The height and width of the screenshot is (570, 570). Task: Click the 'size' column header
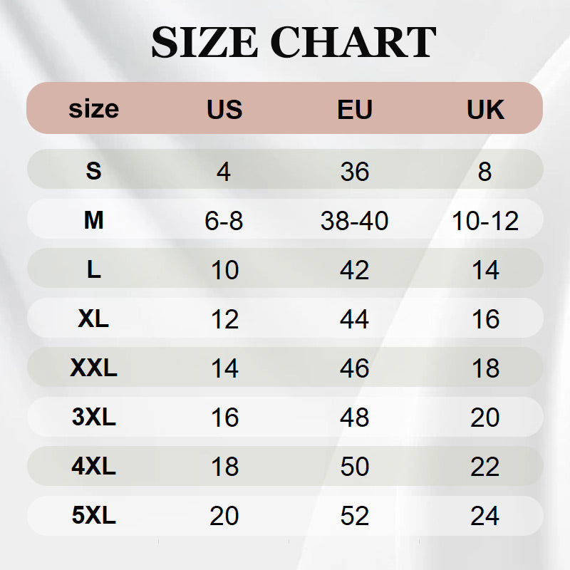(x=93, y=109)
